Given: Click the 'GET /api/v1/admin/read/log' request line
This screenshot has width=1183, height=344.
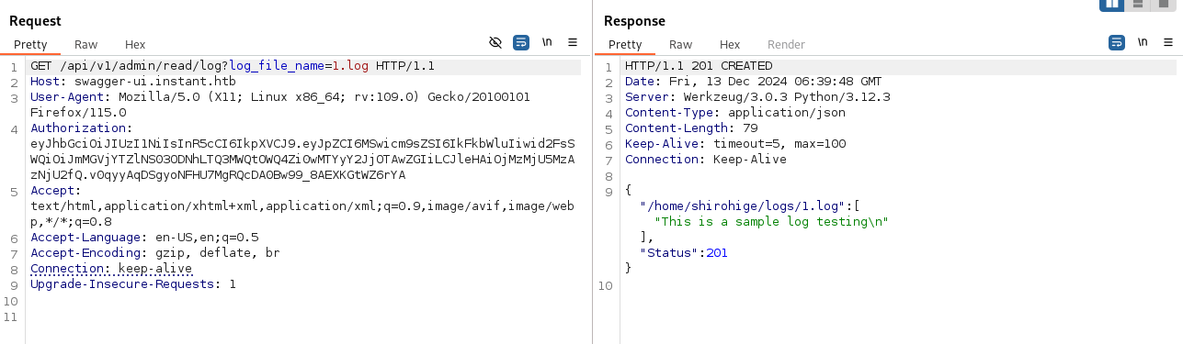Looking at the screenshot, I should 233,66.
